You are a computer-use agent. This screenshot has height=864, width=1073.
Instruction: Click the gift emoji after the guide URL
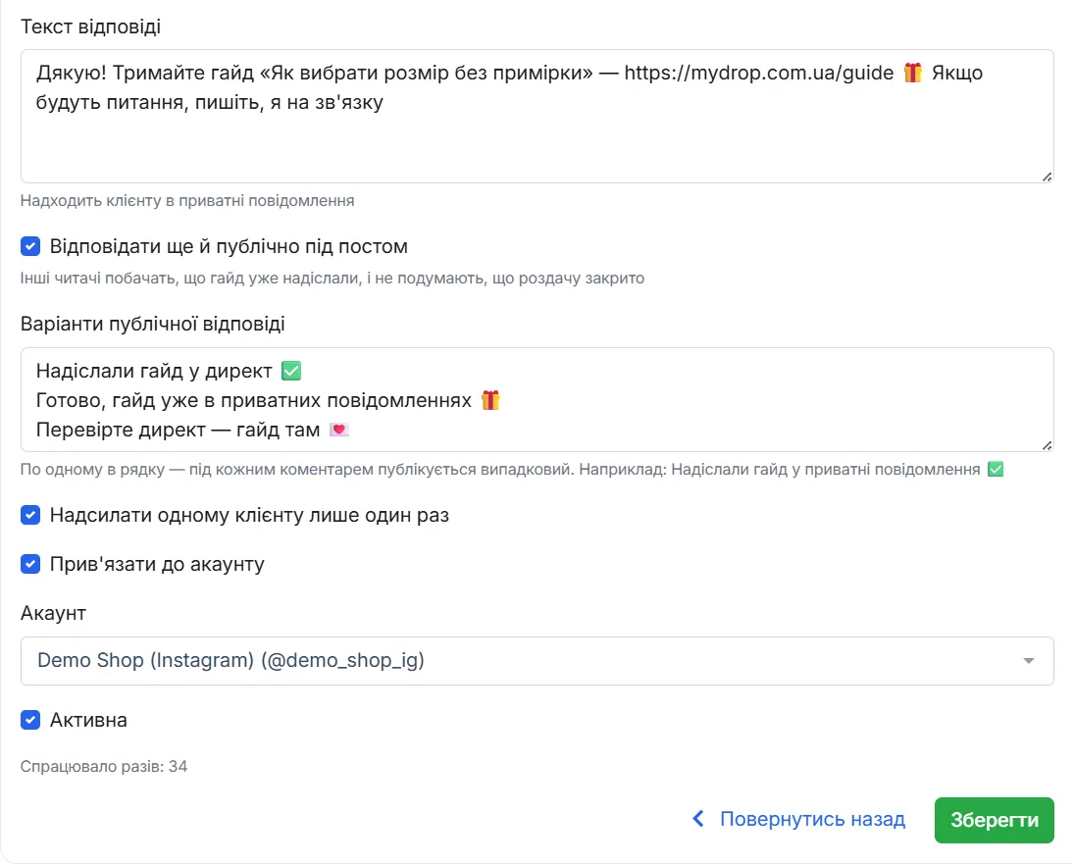point(913,73)
